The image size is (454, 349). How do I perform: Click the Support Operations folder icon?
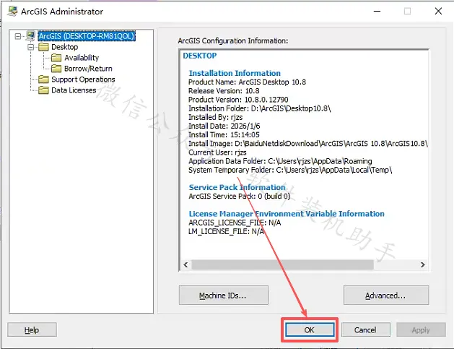(44, 79)
